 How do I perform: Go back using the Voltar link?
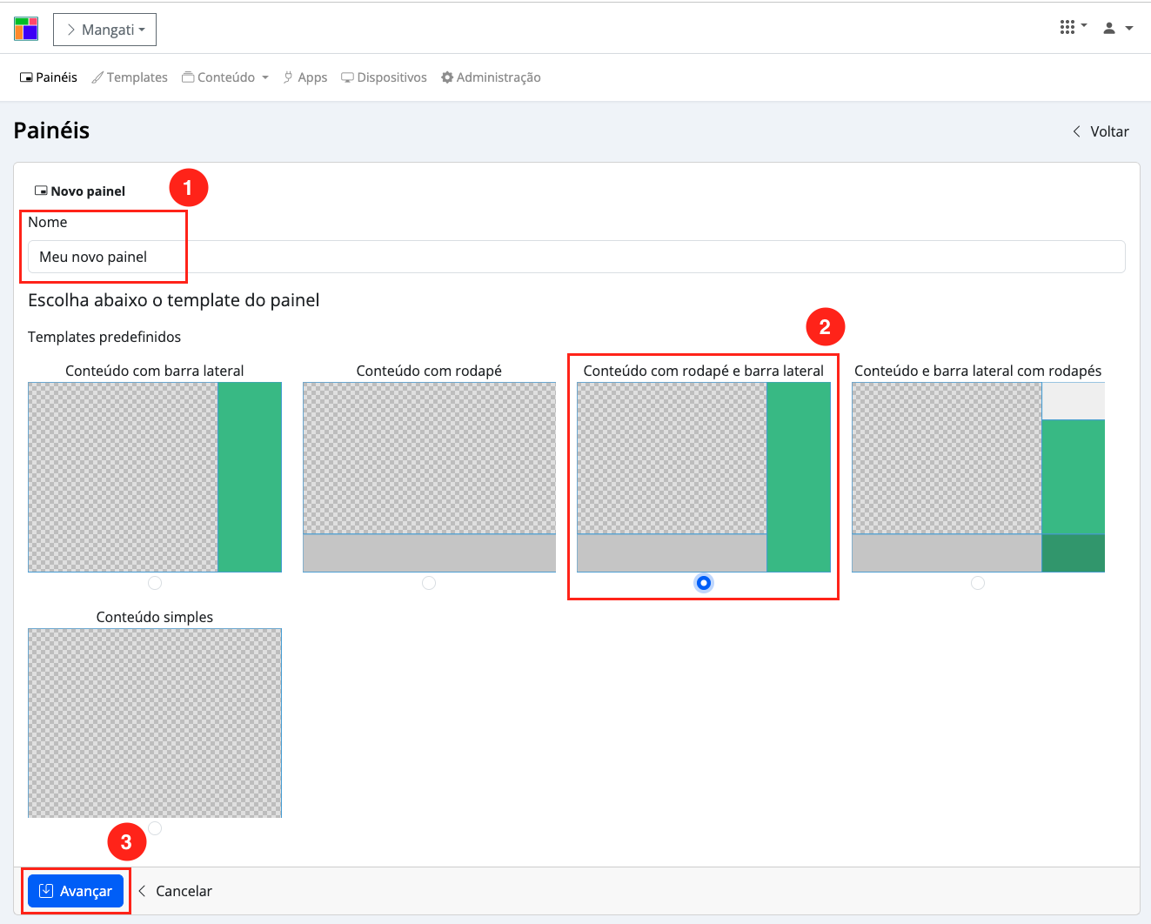(1101, 131)
